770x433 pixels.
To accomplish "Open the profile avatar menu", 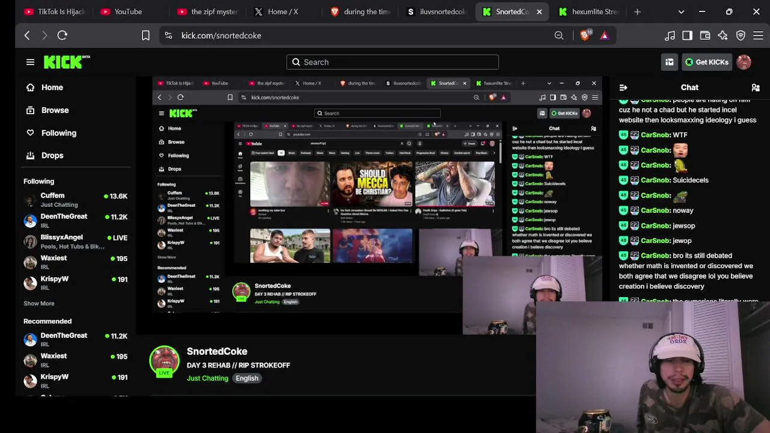I will (x=744, y=62).
